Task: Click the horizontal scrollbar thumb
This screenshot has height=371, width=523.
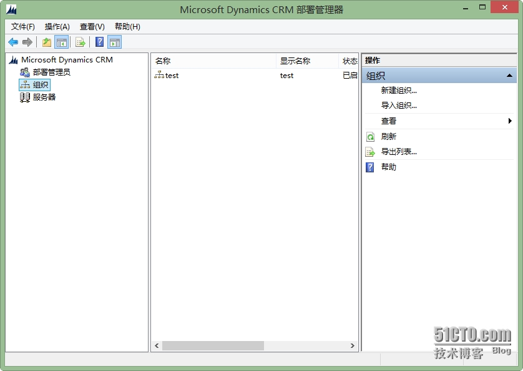Action: point(213,345)
